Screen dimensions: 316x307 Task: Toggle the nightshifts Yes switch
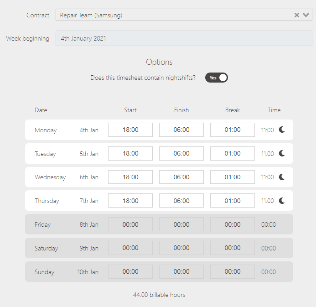pyautogui.click(x=217, y=78)
